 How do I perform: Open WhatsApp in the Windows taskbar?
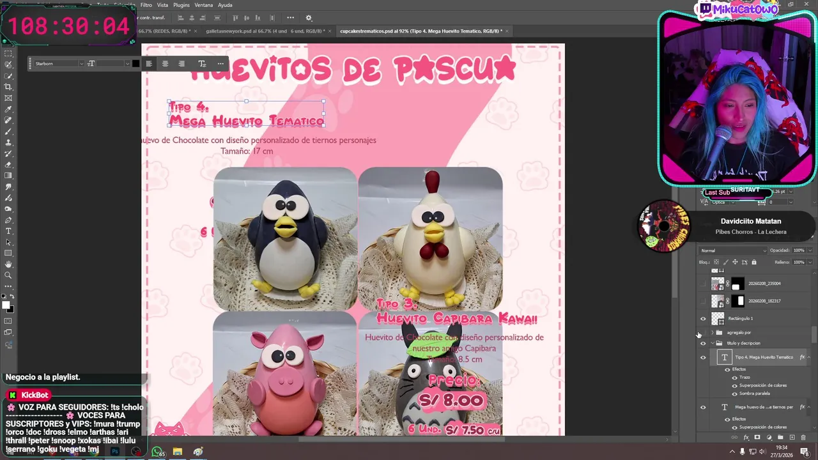(x=157, y=452)
